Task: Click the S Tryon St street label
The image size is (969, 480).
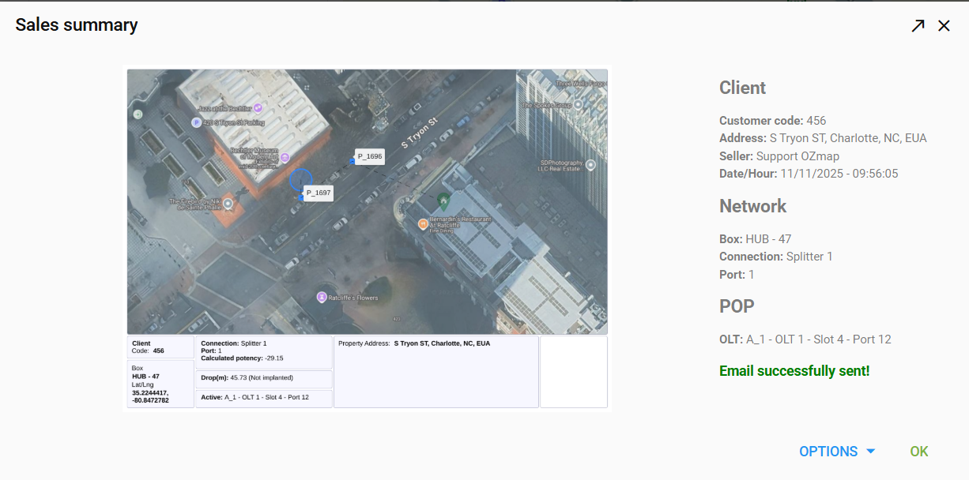Action: [x=419, y=133]
